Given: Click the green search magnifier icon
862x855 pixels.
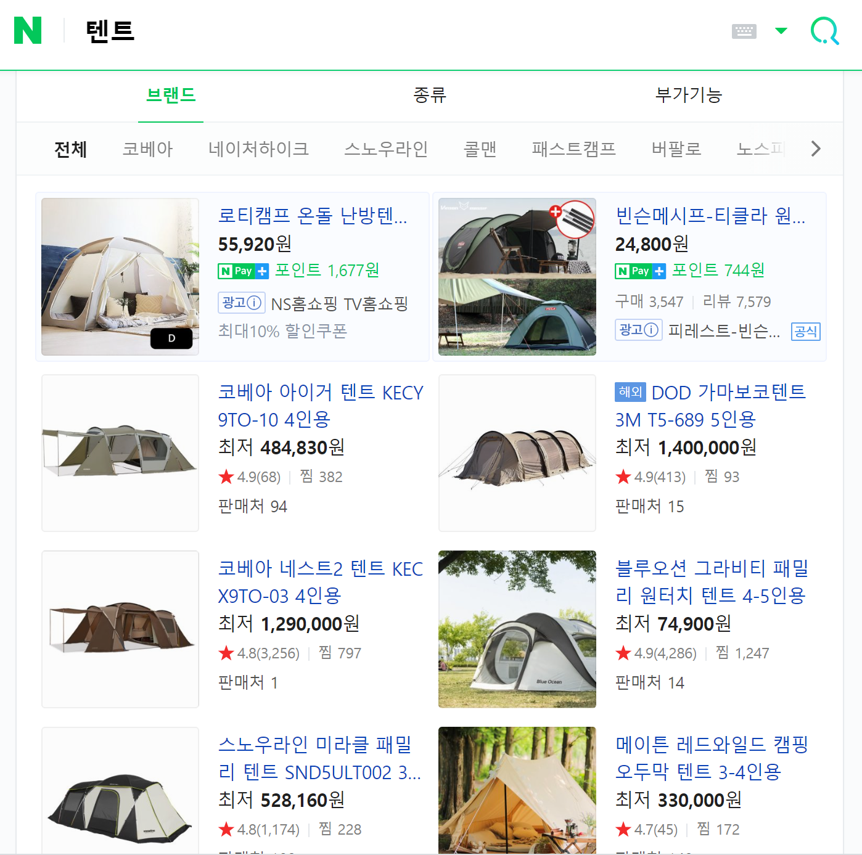Looking at the screenshot, I should click(824, 31).
